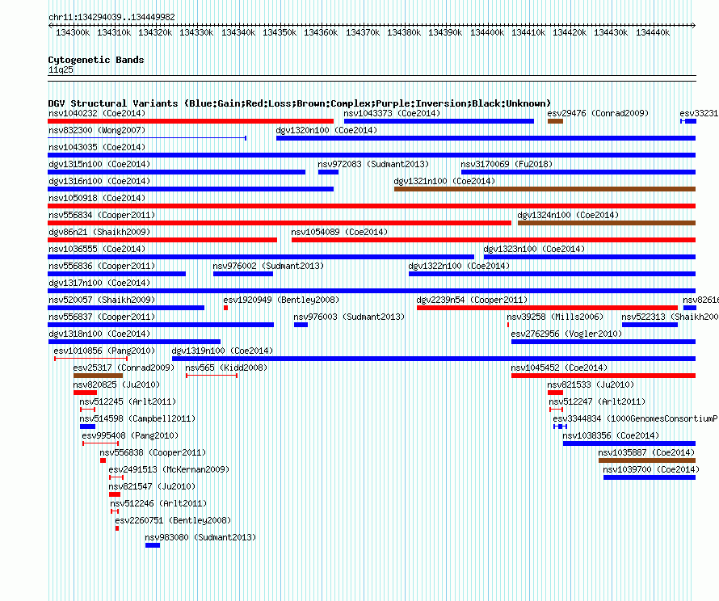
Task: Select dgv1319n100 (Coe2014) label
Action: click(x=222, y=351)
